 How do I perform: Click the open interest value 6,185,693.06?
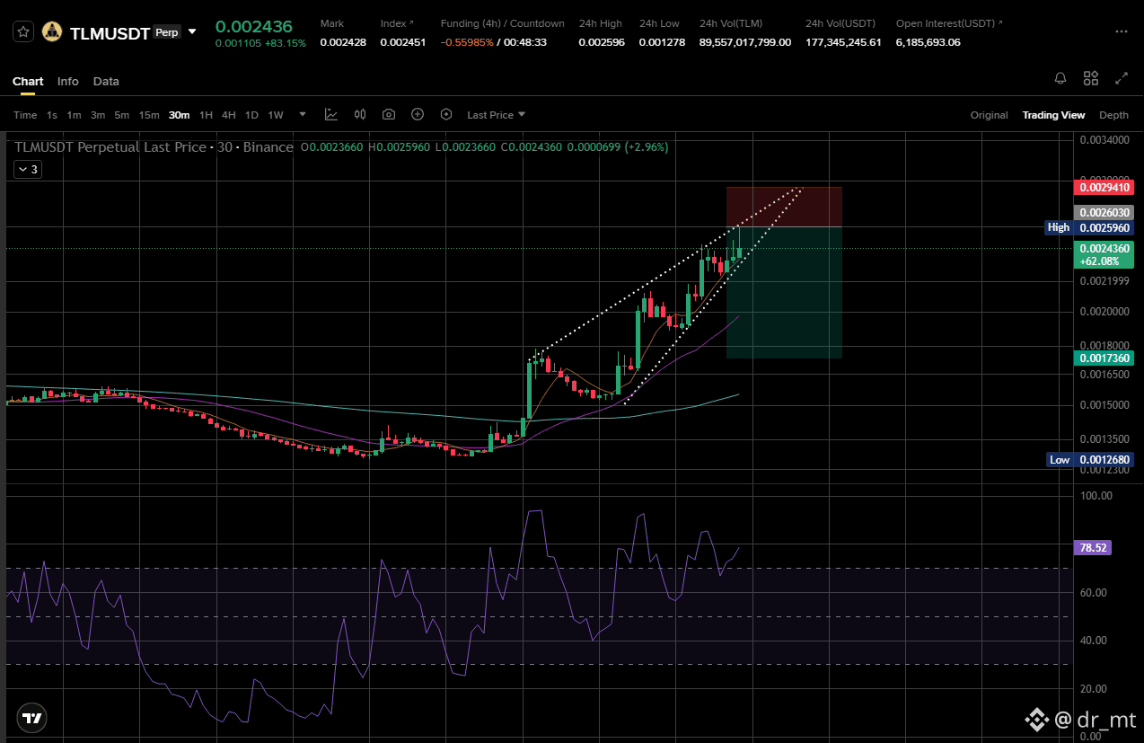pyautogui.click(x=928, y=42)
